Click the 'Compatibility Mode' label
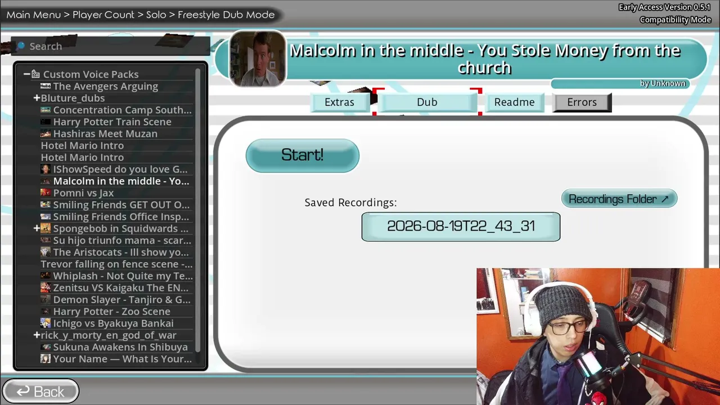Viewport: 720px width, 405px height. pos(675,20)
